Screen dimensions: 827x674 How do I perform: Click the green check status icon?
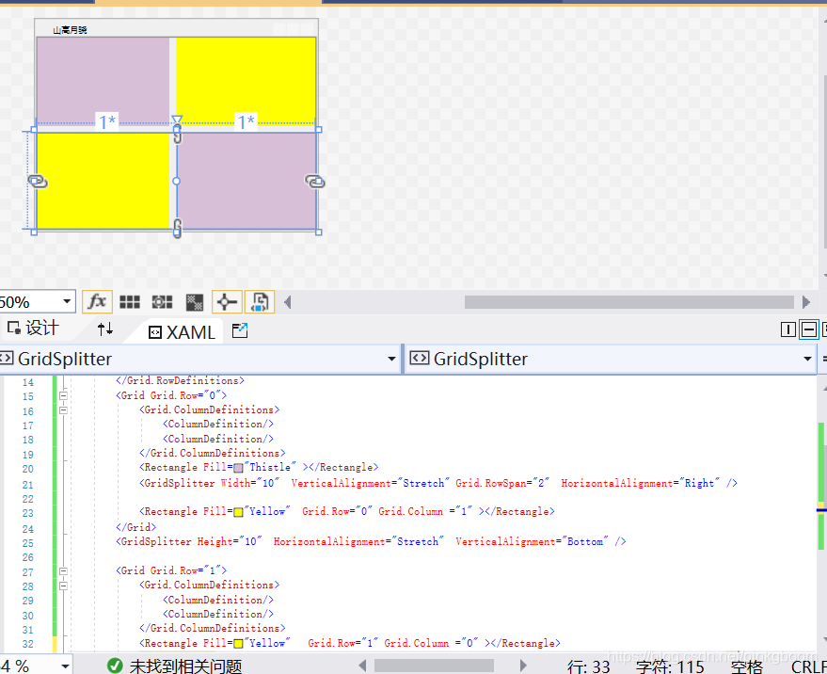(x=115, y=666)
